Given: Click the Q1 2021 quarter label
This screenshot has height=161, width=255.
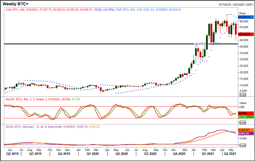Looking at the screenshot, I should 208,154.
